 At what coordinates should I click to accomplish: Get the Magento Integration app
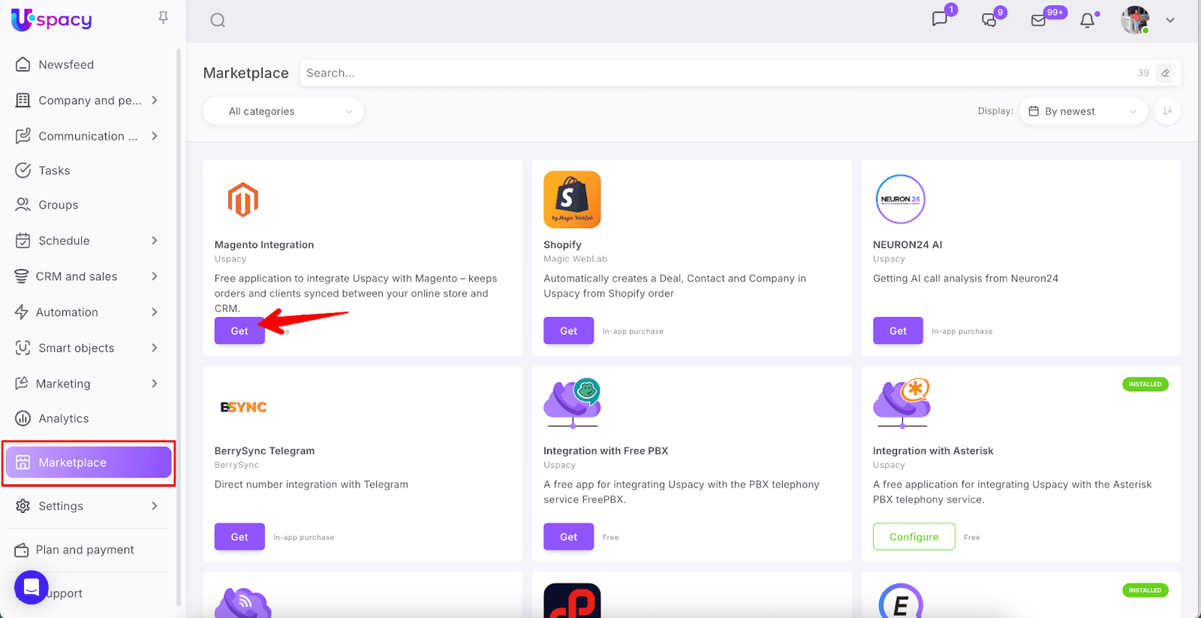pyautogui.click(x=239, y=330)
